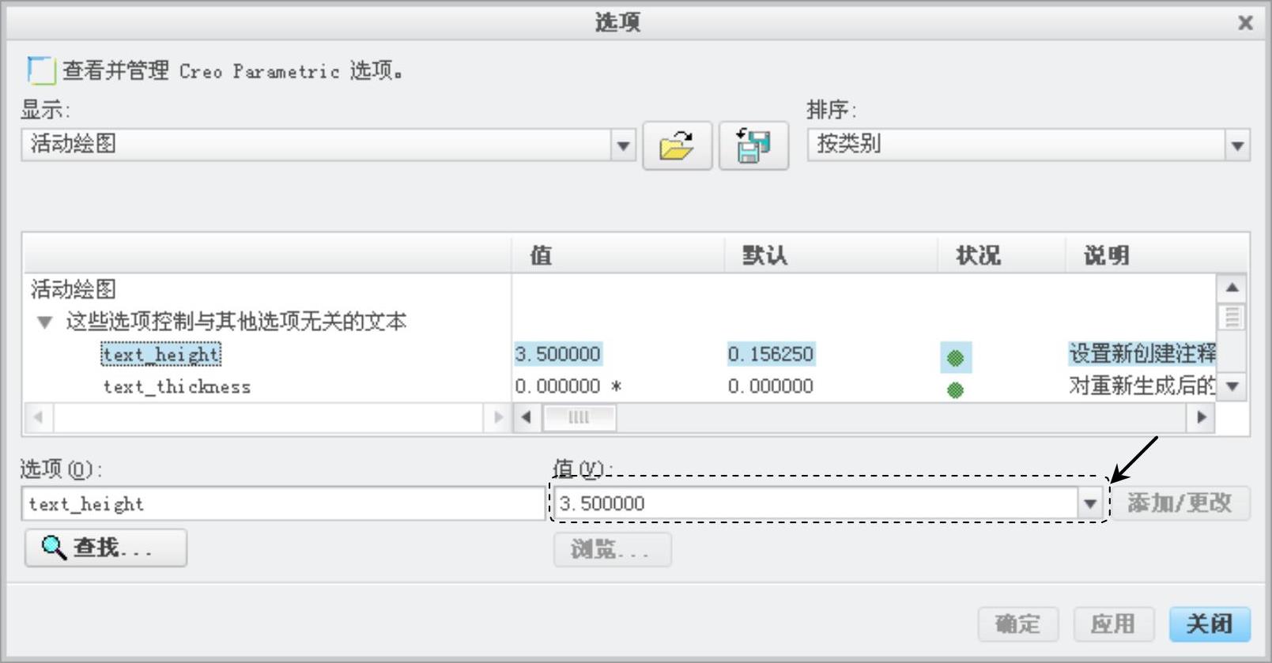Viewport: 1272px width, 663px height.
Task: Click the 浏览... button
Action: pyautogui.click(x=613, y=549)
